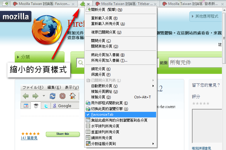Screen dimensions: 226x150
Task: Click the search magnifier icon
Action: [x=81, y=63]
